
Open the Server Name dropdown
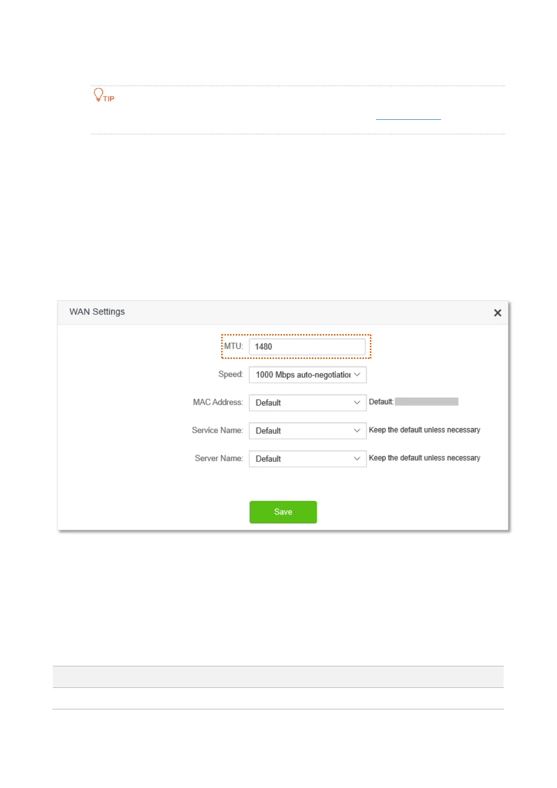[308, 459]
